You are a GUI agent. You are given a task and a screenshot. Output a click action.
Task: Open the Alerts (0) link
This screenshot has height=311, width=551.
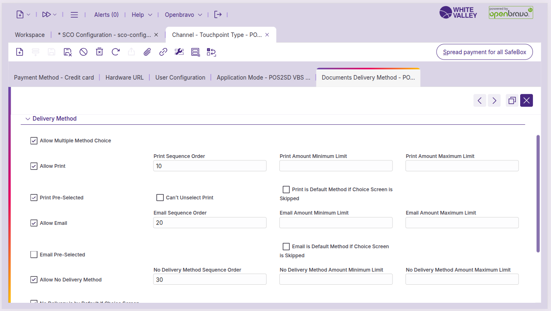tap(106, 15)
